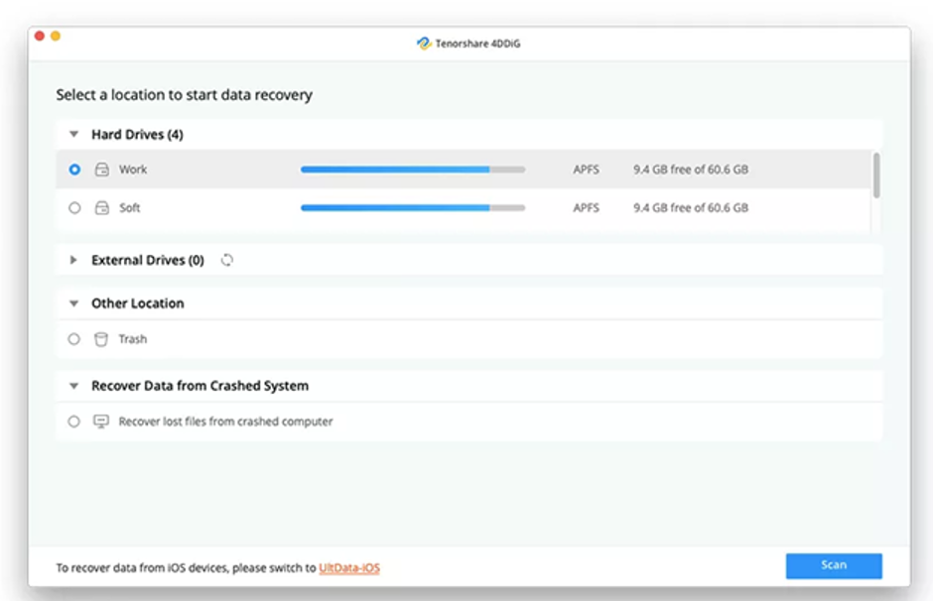
Task: Click APFS label in Soft row
Action: [587, 207]
